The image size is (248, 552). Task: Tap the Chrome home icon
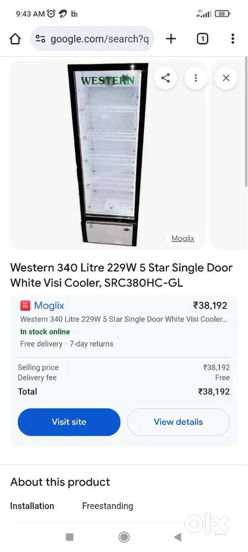click(x=15, y=39)
